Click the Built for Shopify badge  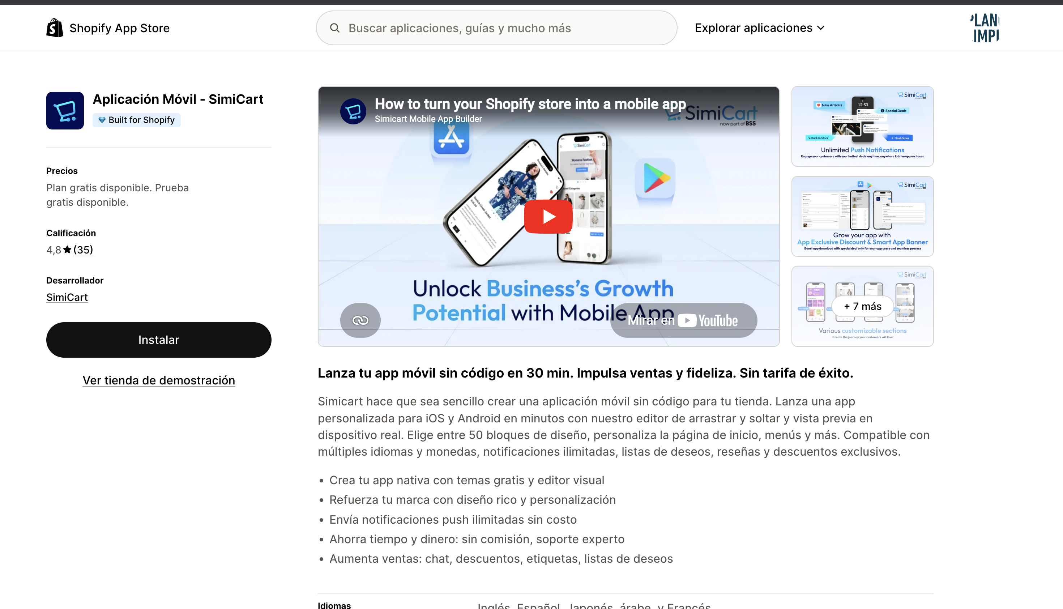(136, 120)
